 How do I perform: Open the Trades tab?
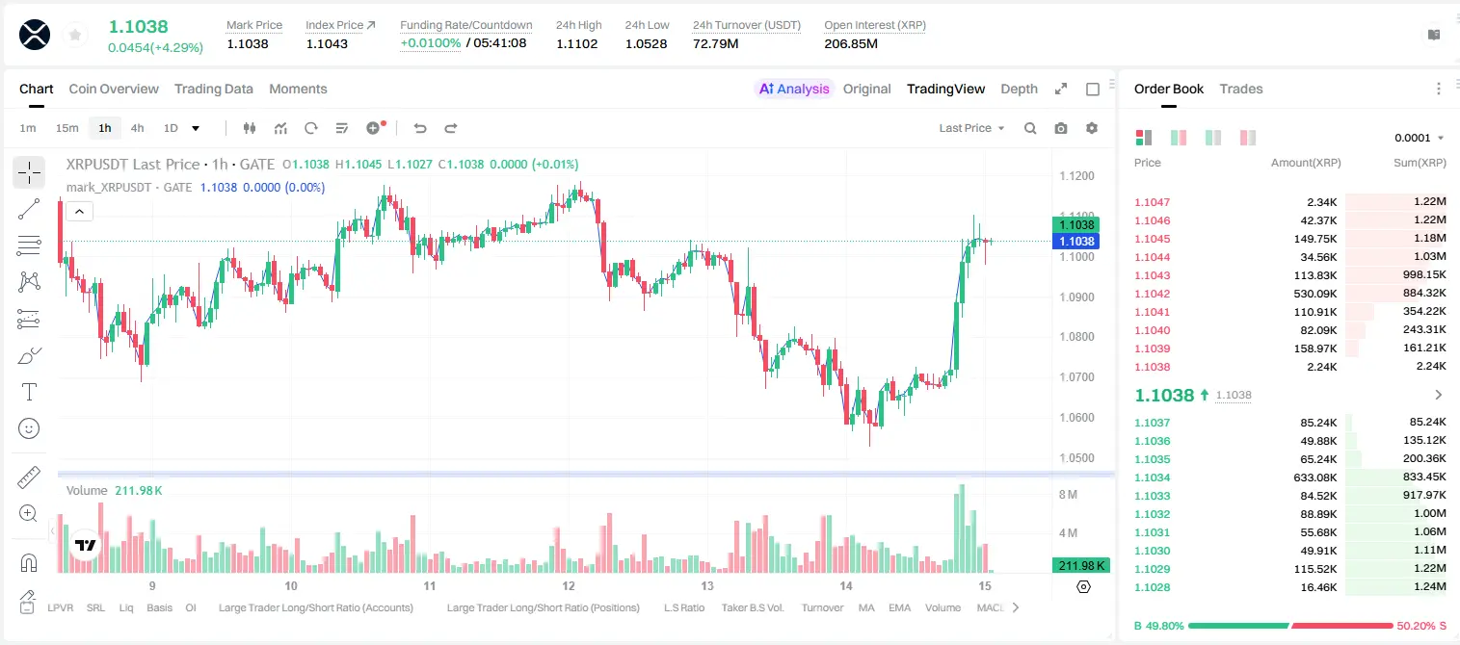click(1240, 89)
